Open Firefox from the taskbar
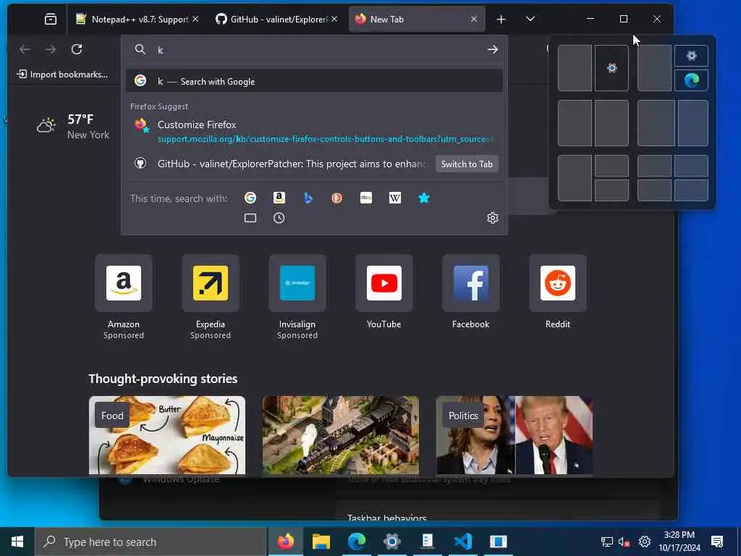 click(286, 542)
